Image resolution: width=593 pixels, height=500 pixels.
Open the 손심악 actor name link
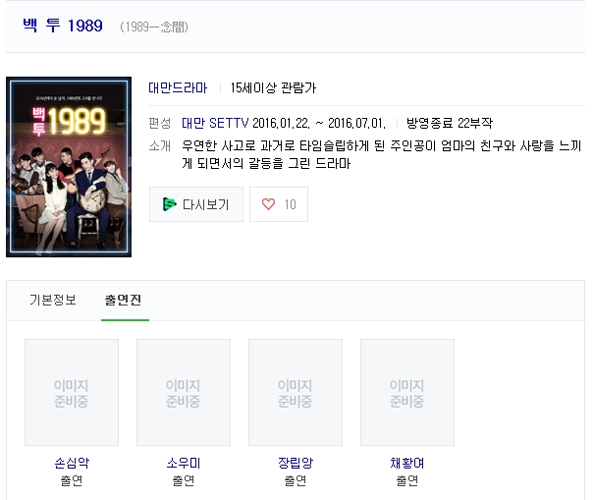[x=72, y=463]
